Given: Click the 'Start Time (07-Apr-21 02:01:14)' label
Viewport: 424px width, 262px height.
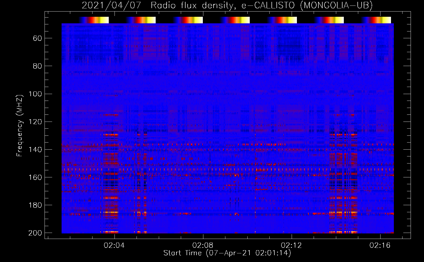Looking at the screenshot, I should pos(227,253).
